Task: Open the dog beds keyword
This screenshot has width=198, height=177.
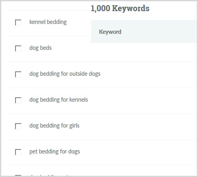Action: pyautogui.click(x=41, y=48)
